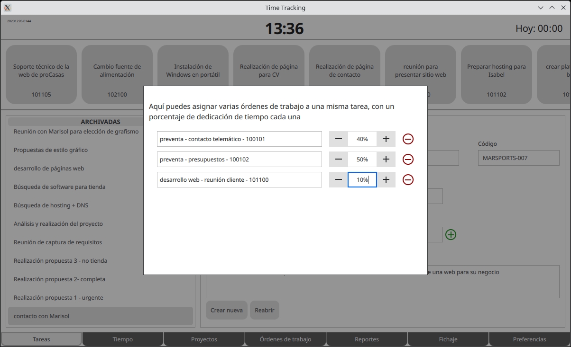Select the Fichaje tab
Image resolution: width=571 pixels, height=347 pixels.
coord(448,339)
